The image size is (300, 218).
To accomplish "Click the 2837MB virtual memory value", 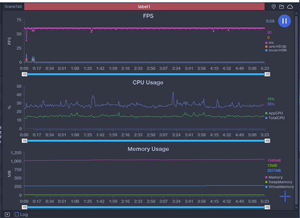I will click(274, 170).
